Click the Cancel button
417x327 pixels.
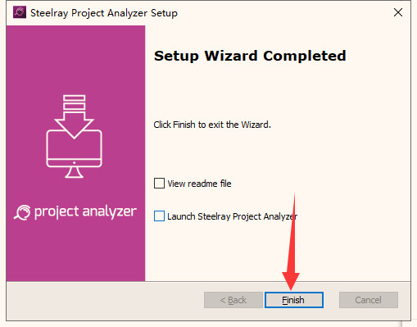369,300
